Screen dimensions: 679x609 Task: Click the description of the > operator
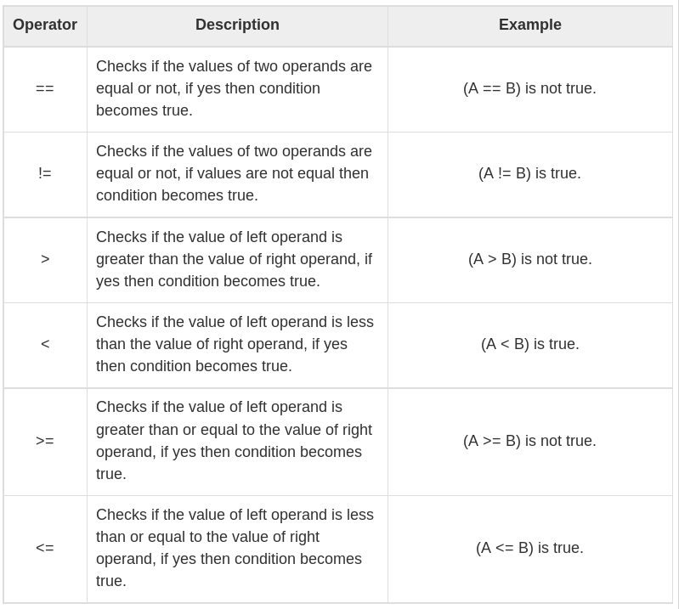click(x=234, y=259)
